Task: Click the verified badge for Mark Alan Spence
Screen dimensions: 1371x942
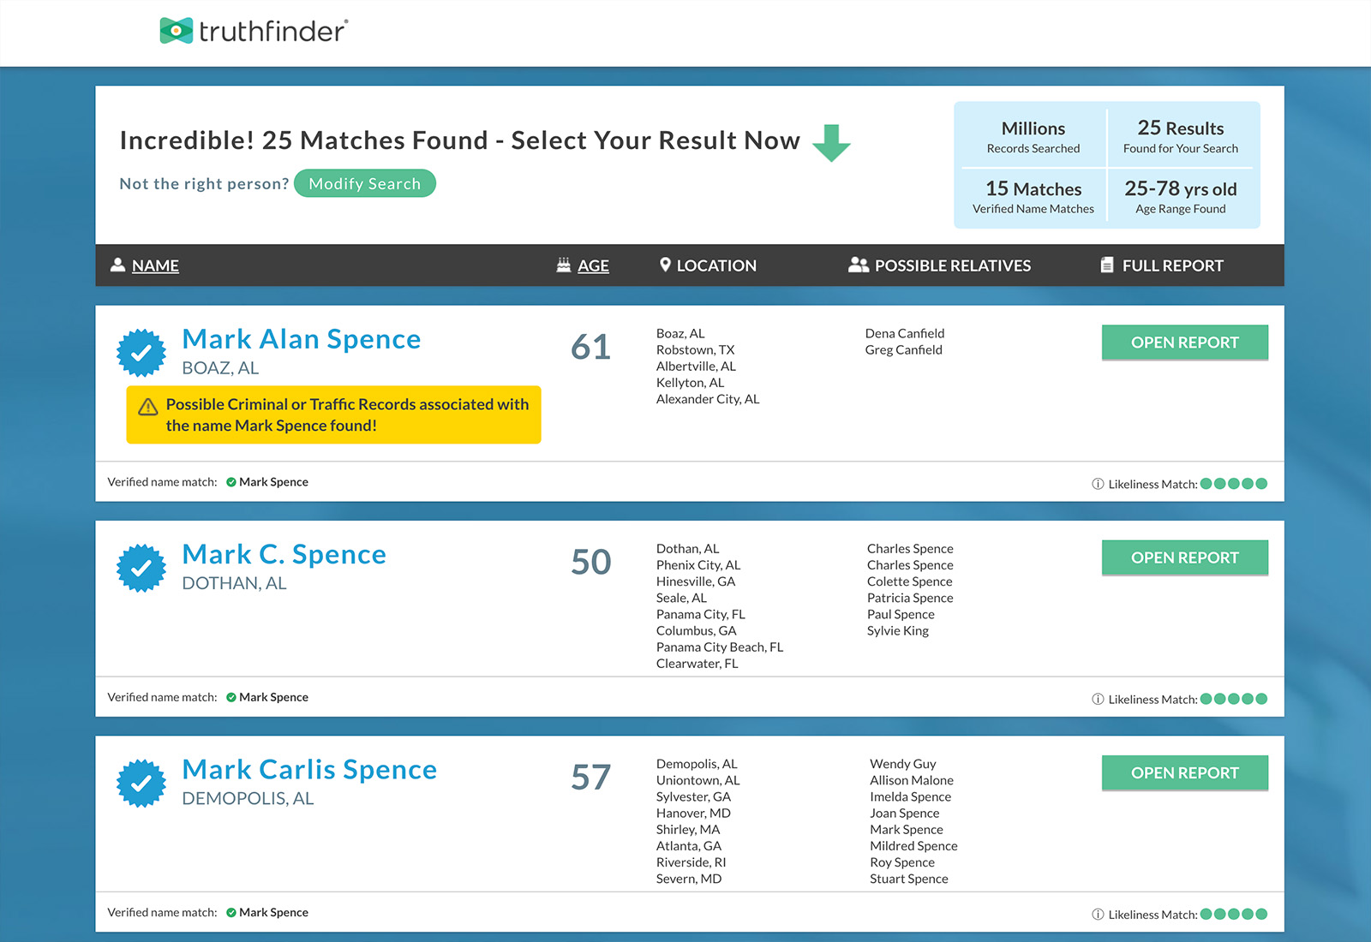Action: click(141, 353)
